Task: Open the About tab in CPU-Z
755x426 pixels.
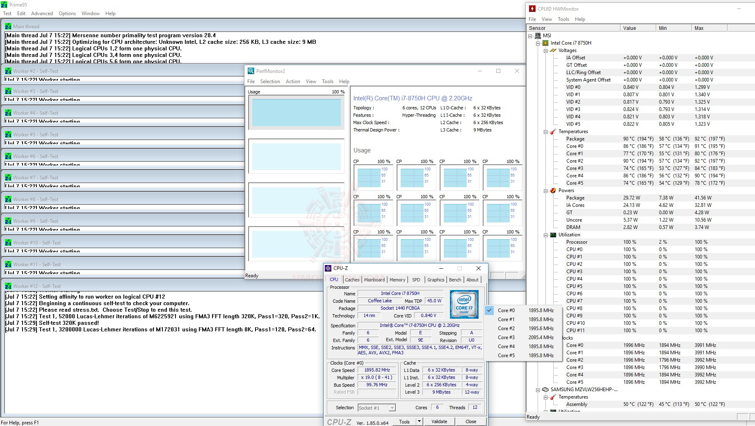Action: pos(472,280)
